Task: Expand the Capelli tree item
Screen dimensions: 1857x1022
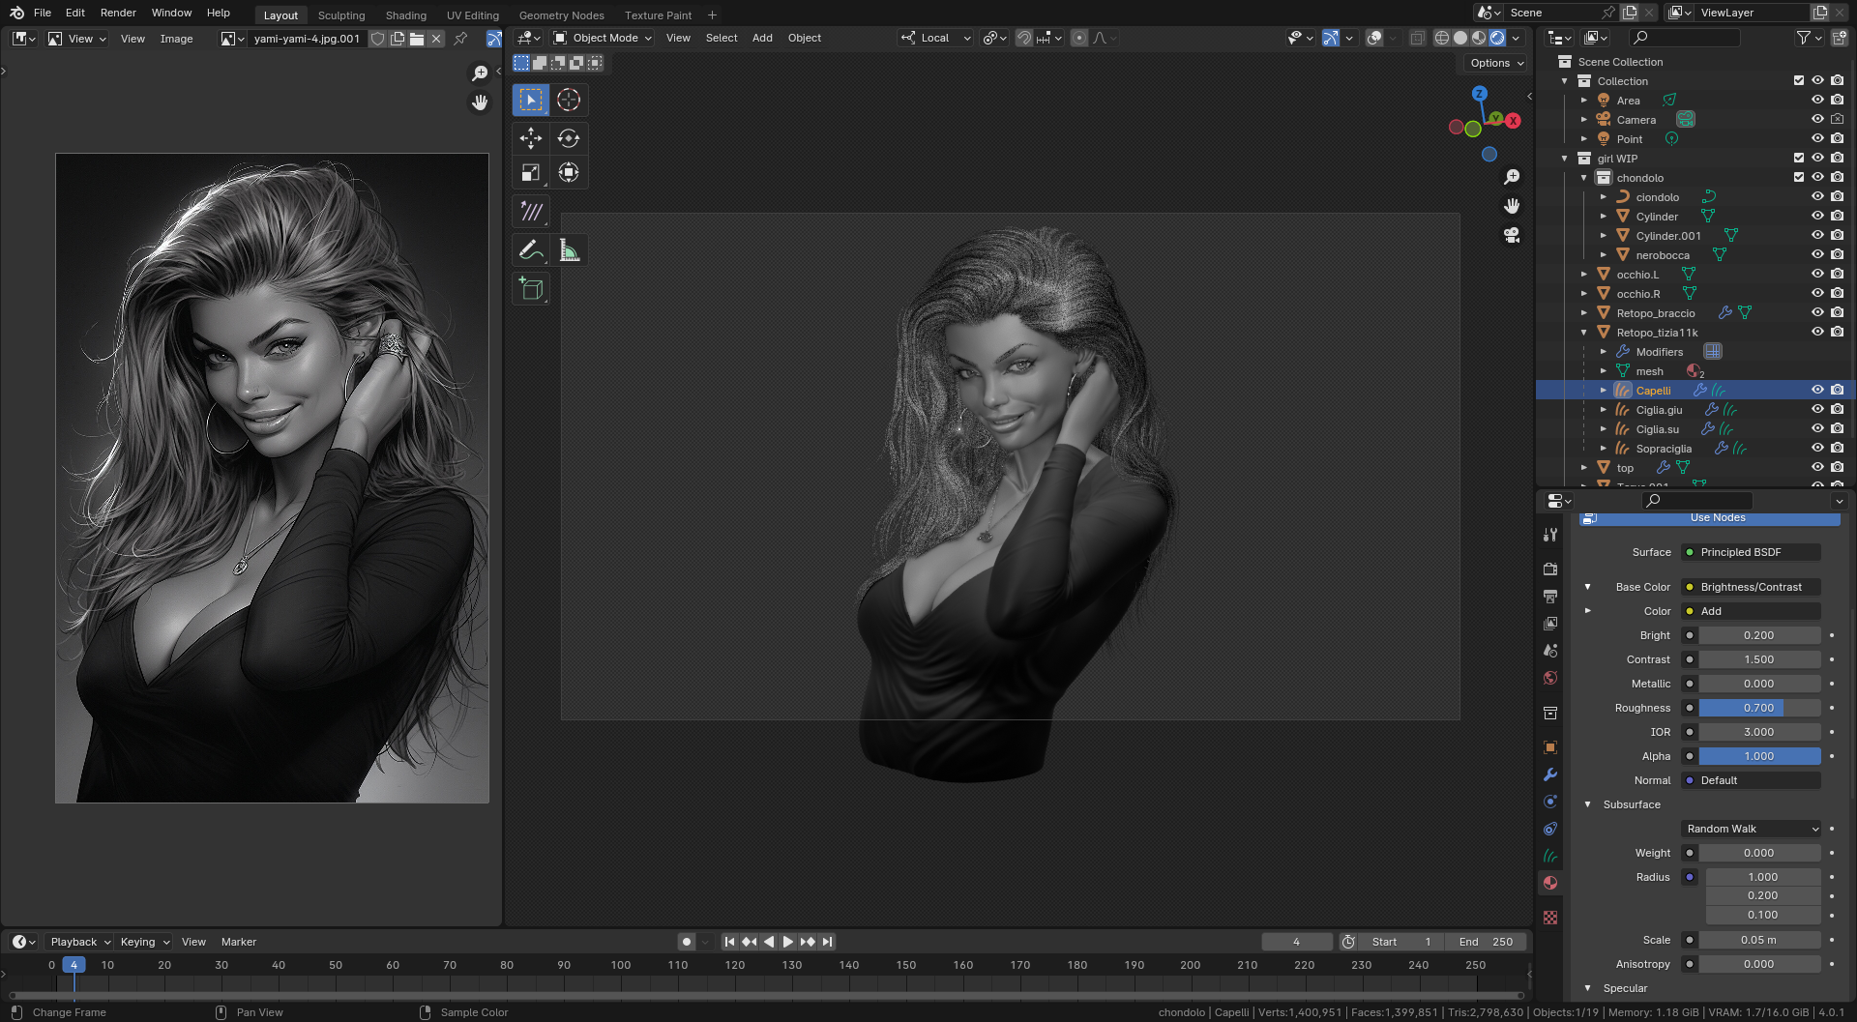Action: click(1604, 391)
